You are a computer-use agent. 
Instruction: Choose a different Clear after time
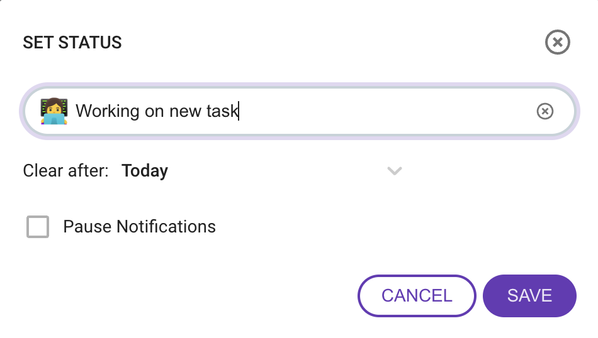(262, 170)
